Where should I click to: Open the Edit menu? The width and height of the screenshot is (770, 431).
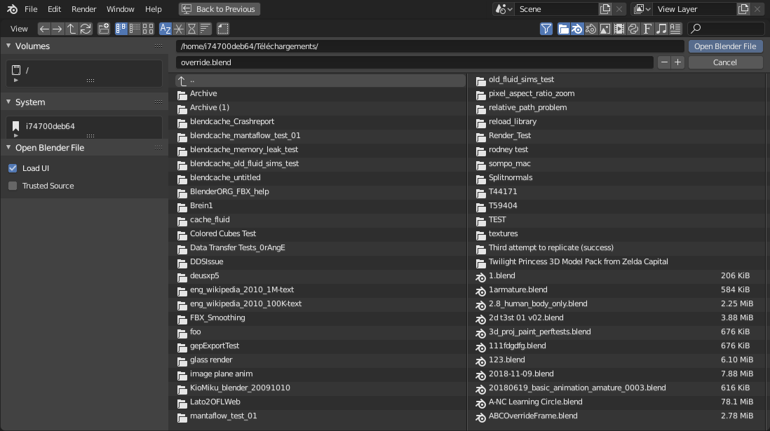(x=54, y=9)
